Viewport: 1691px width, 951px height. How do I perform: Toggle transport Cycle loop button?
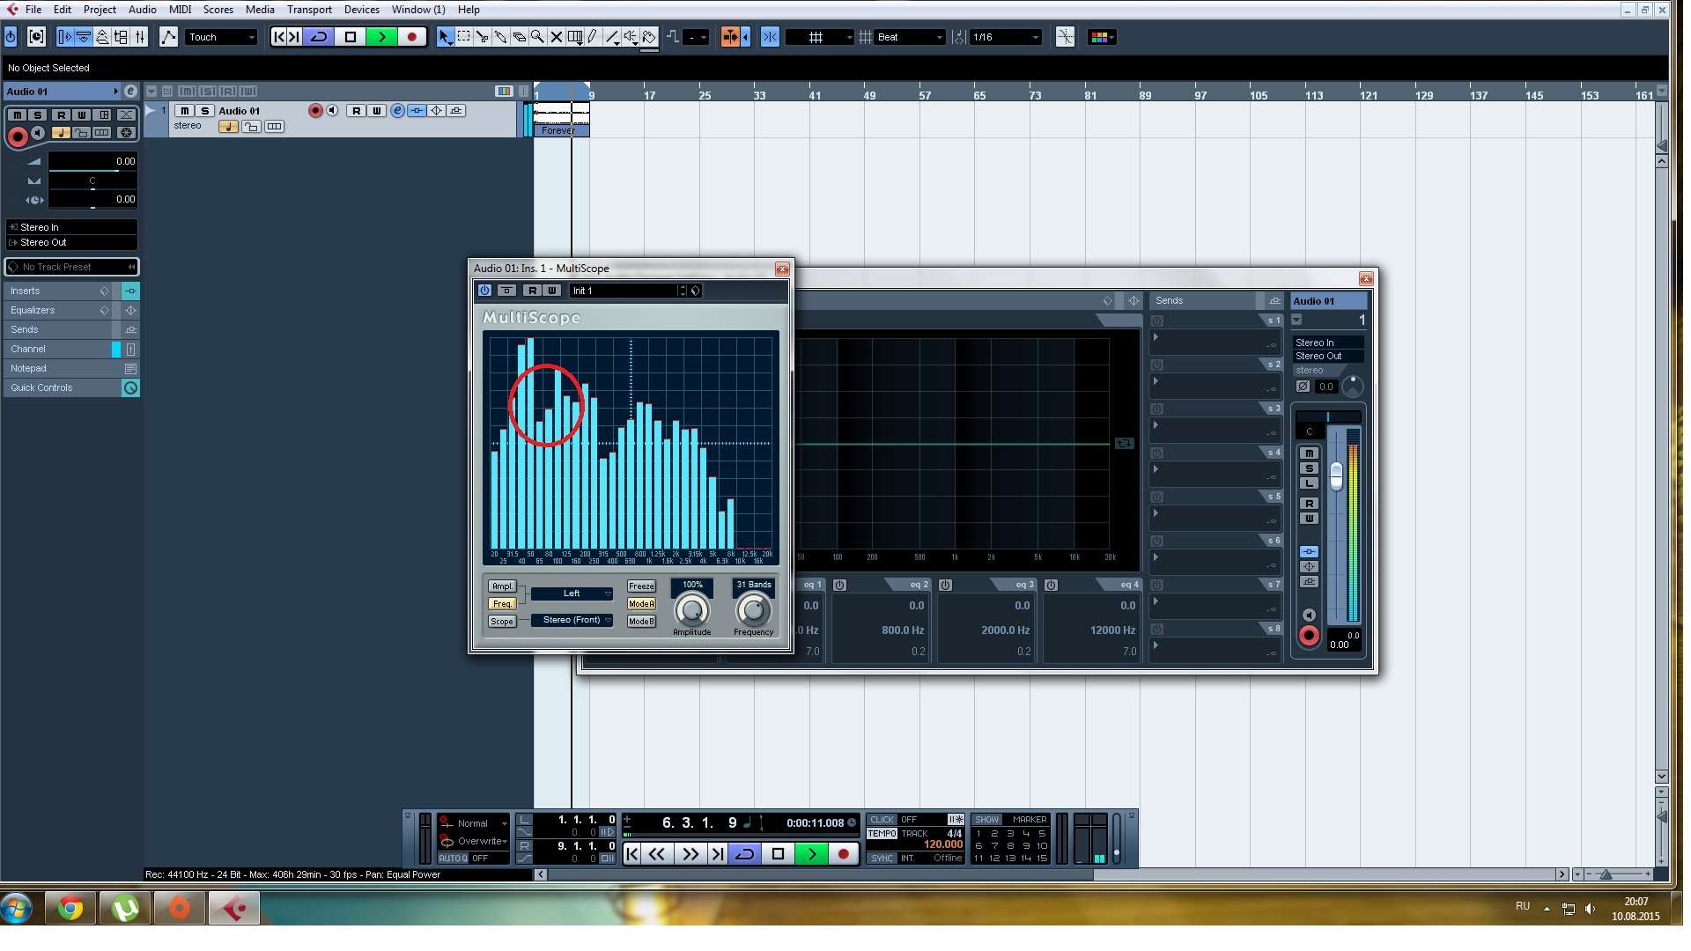point(745,853)
